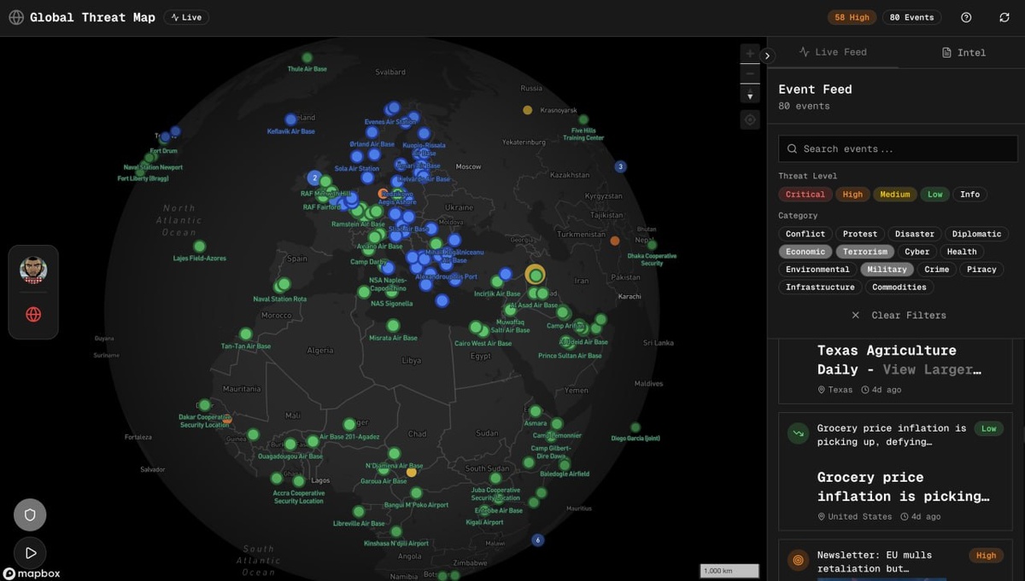Enable the Infrastructure category filter

(820, 288)
